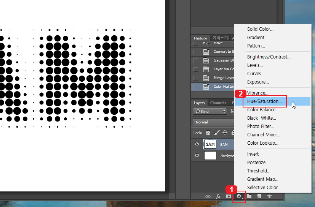Image resolution: width=315 pixels, height=207 pixels.
Task: Select Levels adjustment
Action: (x=255, y=65)
